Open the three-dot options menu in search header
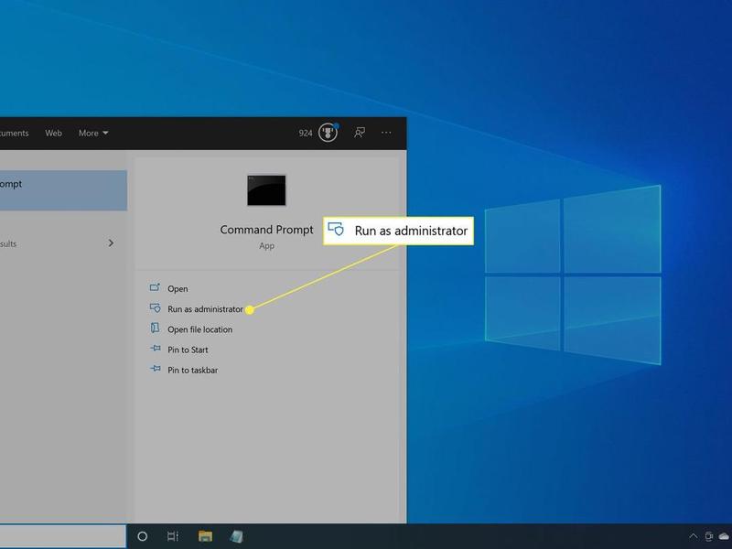Viewport: 732px width, 549px height. [386, 133]
